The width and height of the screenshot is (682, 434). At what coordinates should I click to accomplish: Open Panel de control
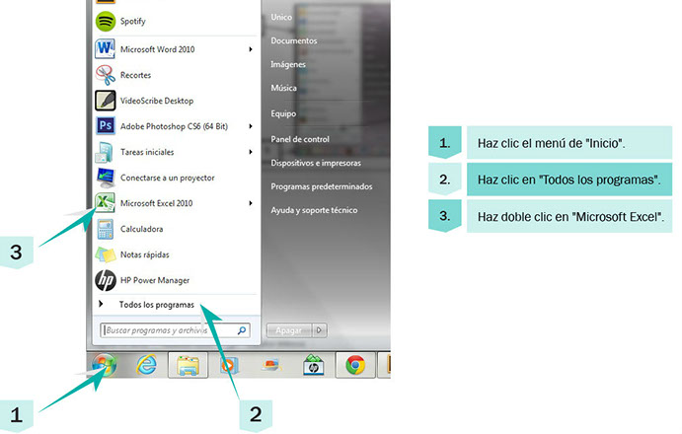300,139
